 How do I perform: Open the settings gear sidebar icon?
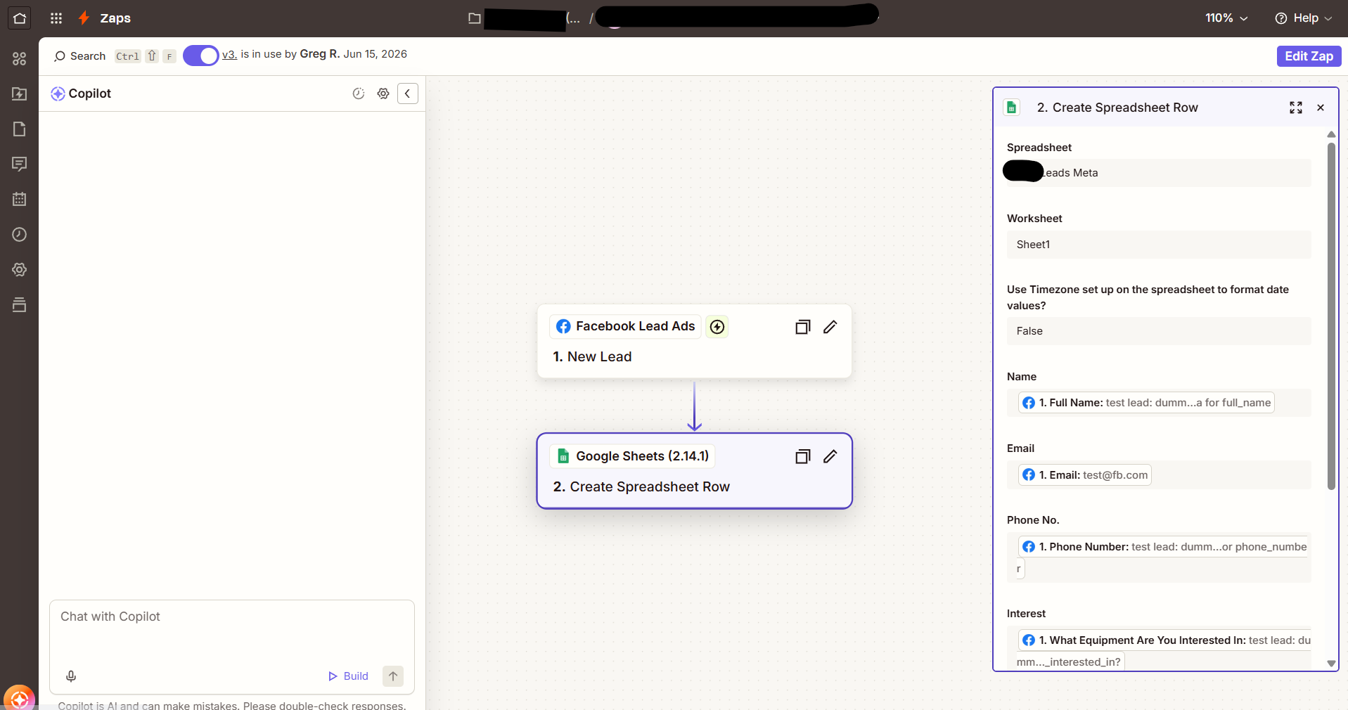(x=20, y=270)
